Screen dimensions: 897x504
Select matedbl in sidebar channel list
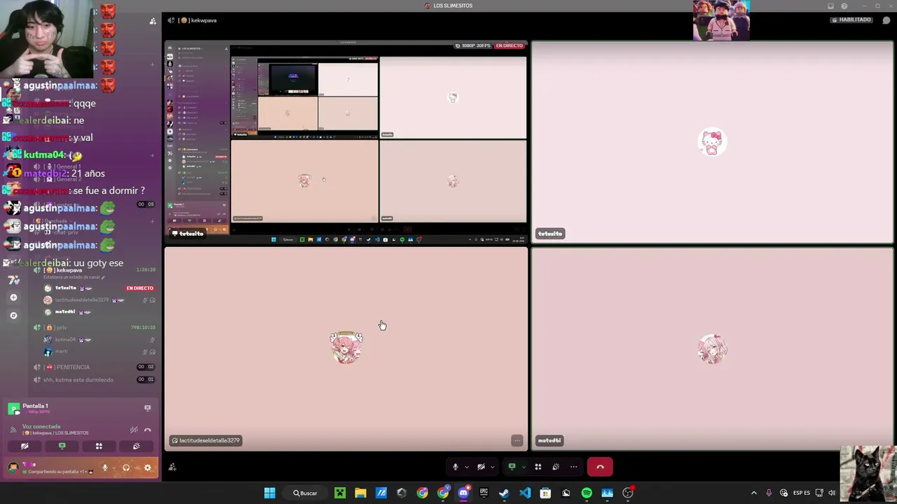pyautogui.click(x=98, y=311)
